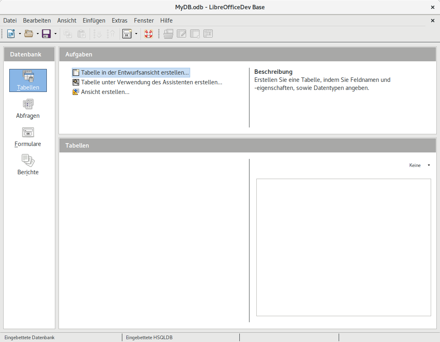Open the Fenster menu
Screen dimensions: 440x342
pyautogui.click(x=144, y=21)
